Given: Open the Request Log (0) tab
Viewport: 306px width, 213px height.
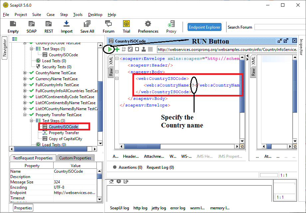Looking at the screenshot, I should click(160, 167).
